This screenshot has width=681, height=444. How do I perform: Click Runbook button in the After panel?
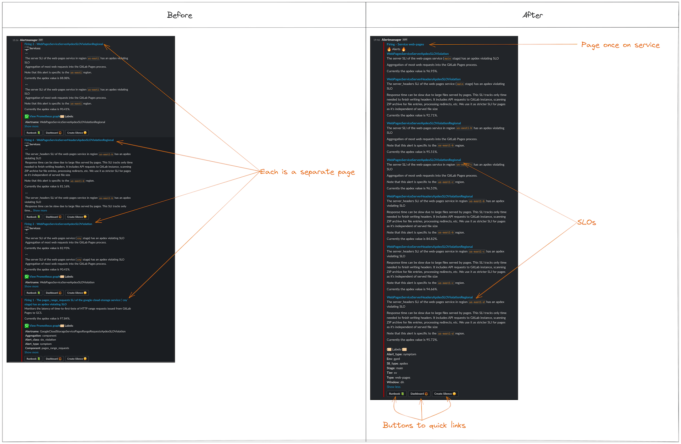(x=396, y=394)
